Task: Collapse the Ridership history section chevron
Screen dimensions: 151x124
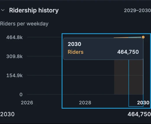Action: coord(3,10)
